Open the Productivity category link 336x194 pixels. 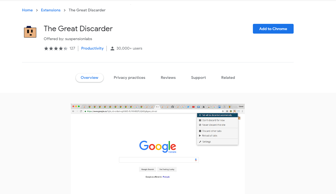[x=92, y=48]
